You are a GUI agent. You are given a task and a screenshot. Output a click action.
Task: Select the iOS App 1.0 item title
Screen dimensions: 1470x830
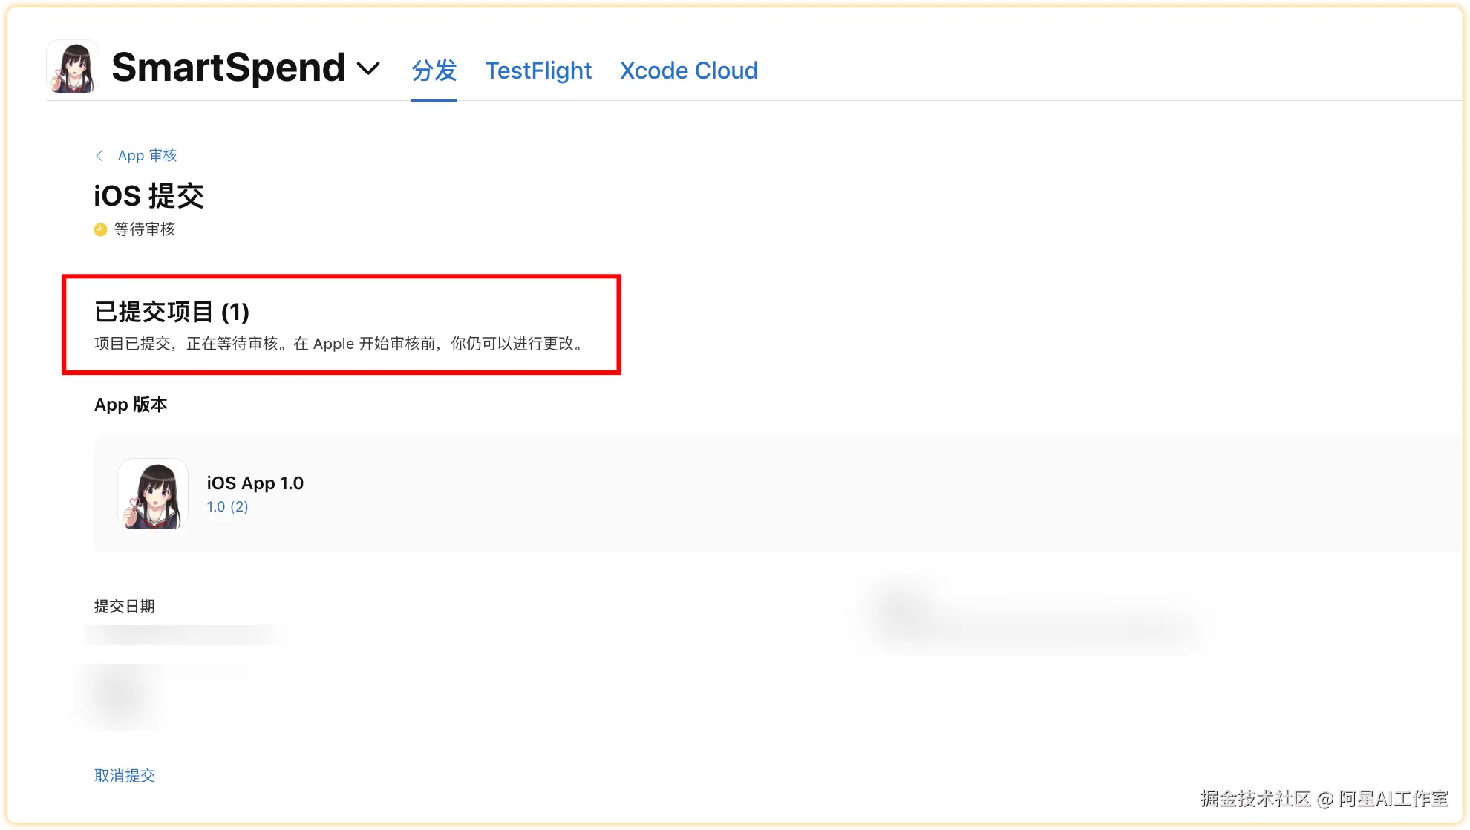tap(255, 483)
